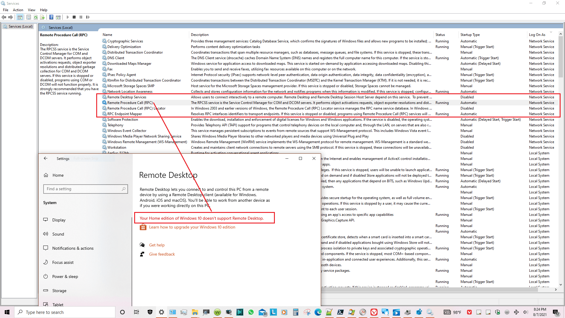Viewport: 565px width, 318px height.
Task: Toggle Show/Hide Action Pane toolbar button
Action: (x=58, y=17)
